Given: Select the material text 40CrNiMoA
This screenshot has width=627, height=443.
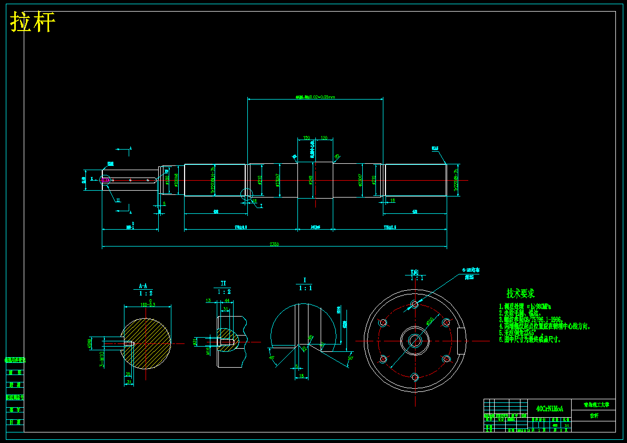Looking at the screenshot, I should (549, 409).
